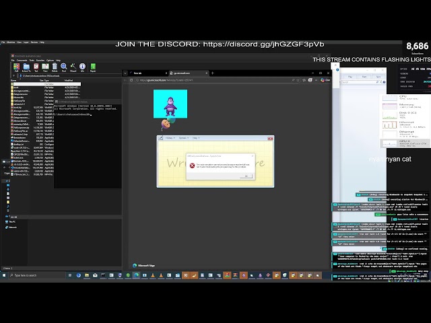Screen dimensions: 431x323
Task: Open WinRAR File menu
Action: 13,60
